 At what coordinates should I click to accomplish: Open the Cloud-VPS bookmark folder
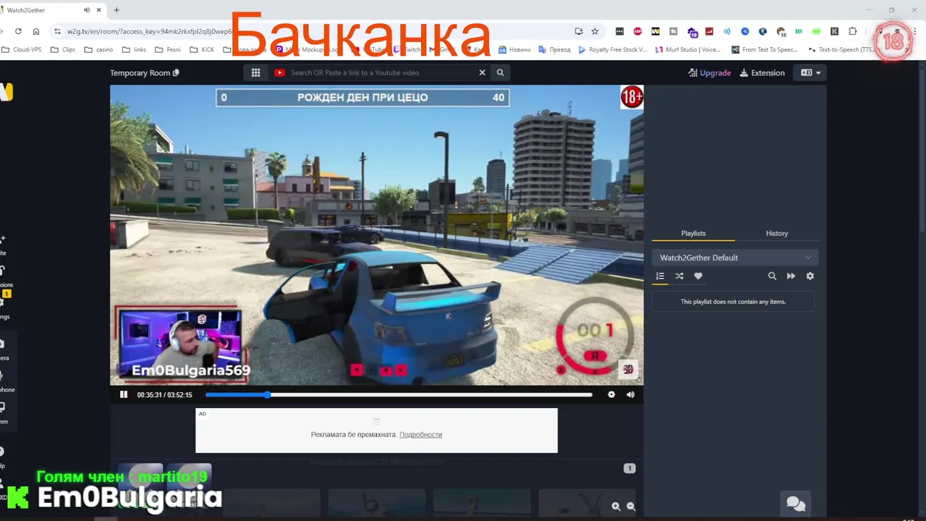click(x=21, y=50)
